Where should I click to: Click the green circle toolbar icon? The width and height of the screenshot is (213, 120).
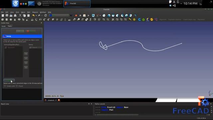click(x=143, y=20)
